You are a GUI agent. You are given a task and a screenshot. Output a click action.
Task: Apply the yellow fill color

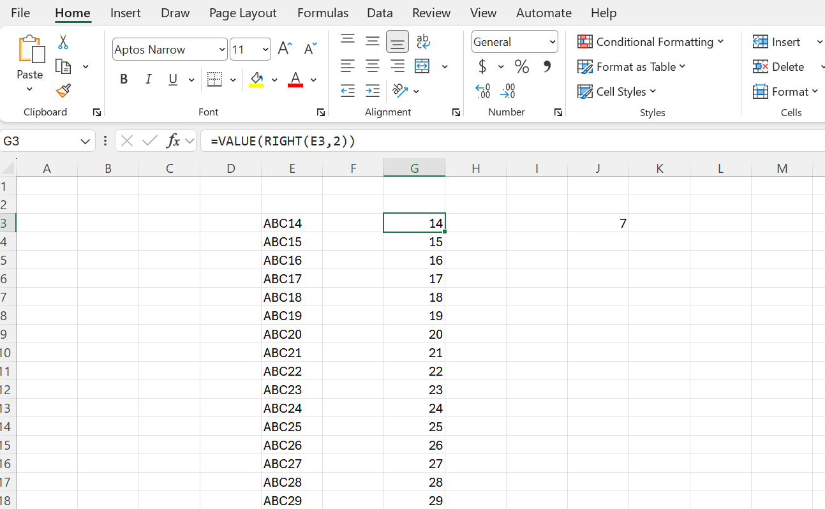[256, 80]
